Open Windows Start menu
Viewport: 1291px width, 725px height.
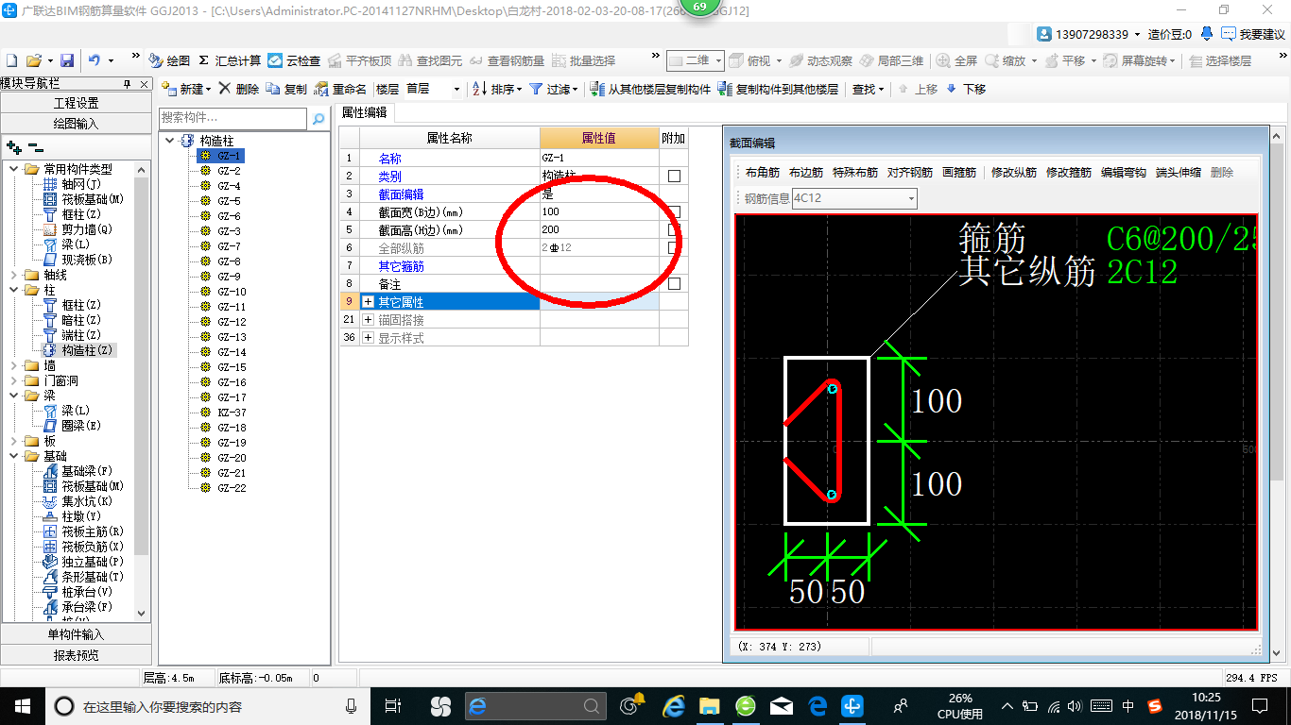tap(21, 705)
